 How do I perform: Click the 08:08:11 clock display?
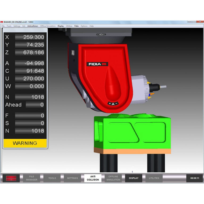(x=195, y=178)
